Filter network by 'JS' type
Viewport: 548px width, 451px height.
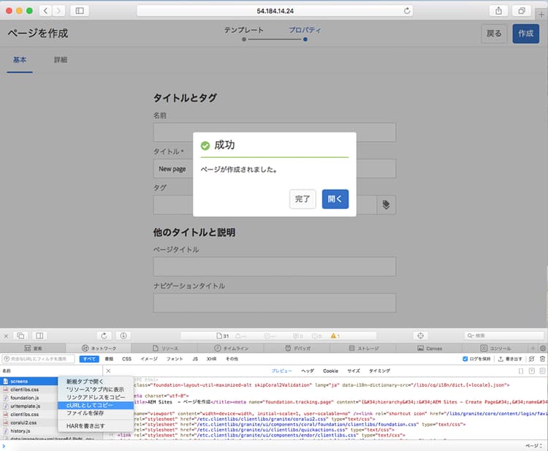(195, 359)
